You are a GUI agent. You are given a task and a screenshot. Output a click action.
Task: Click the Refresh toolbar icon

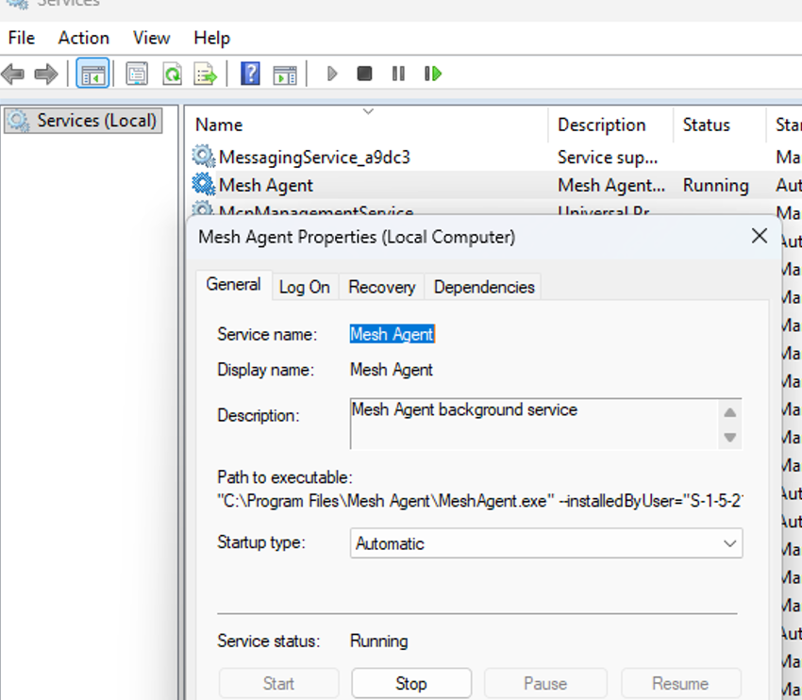click(173, 75)
